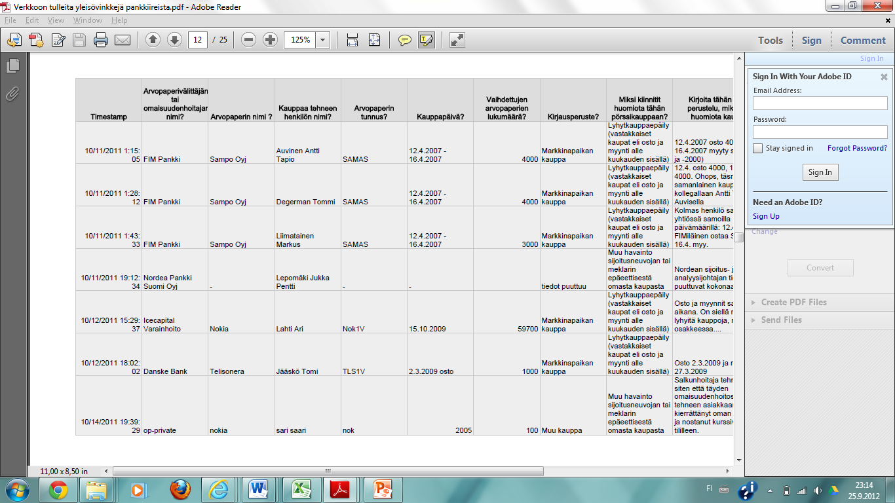Open Google Chrome from the taskbar
The width and height of the screenshot is (895, 503).
coord(58,490)
